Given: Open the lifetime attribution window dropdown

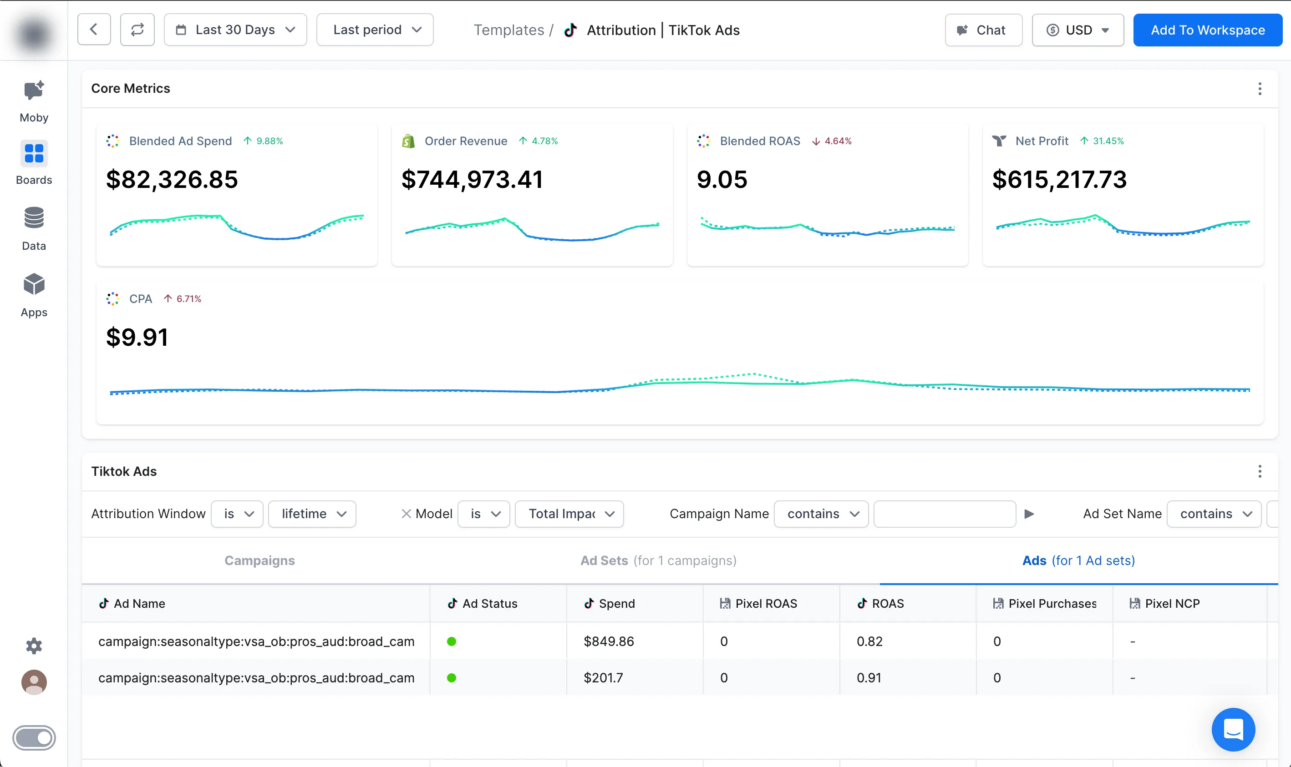Looking at the screenshot, I should tap(312, 514).
